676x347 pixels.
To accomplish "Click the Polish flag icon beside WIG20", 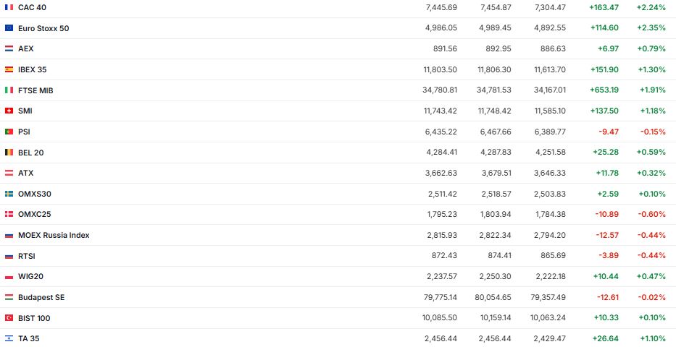I will (x=9, y=277).
